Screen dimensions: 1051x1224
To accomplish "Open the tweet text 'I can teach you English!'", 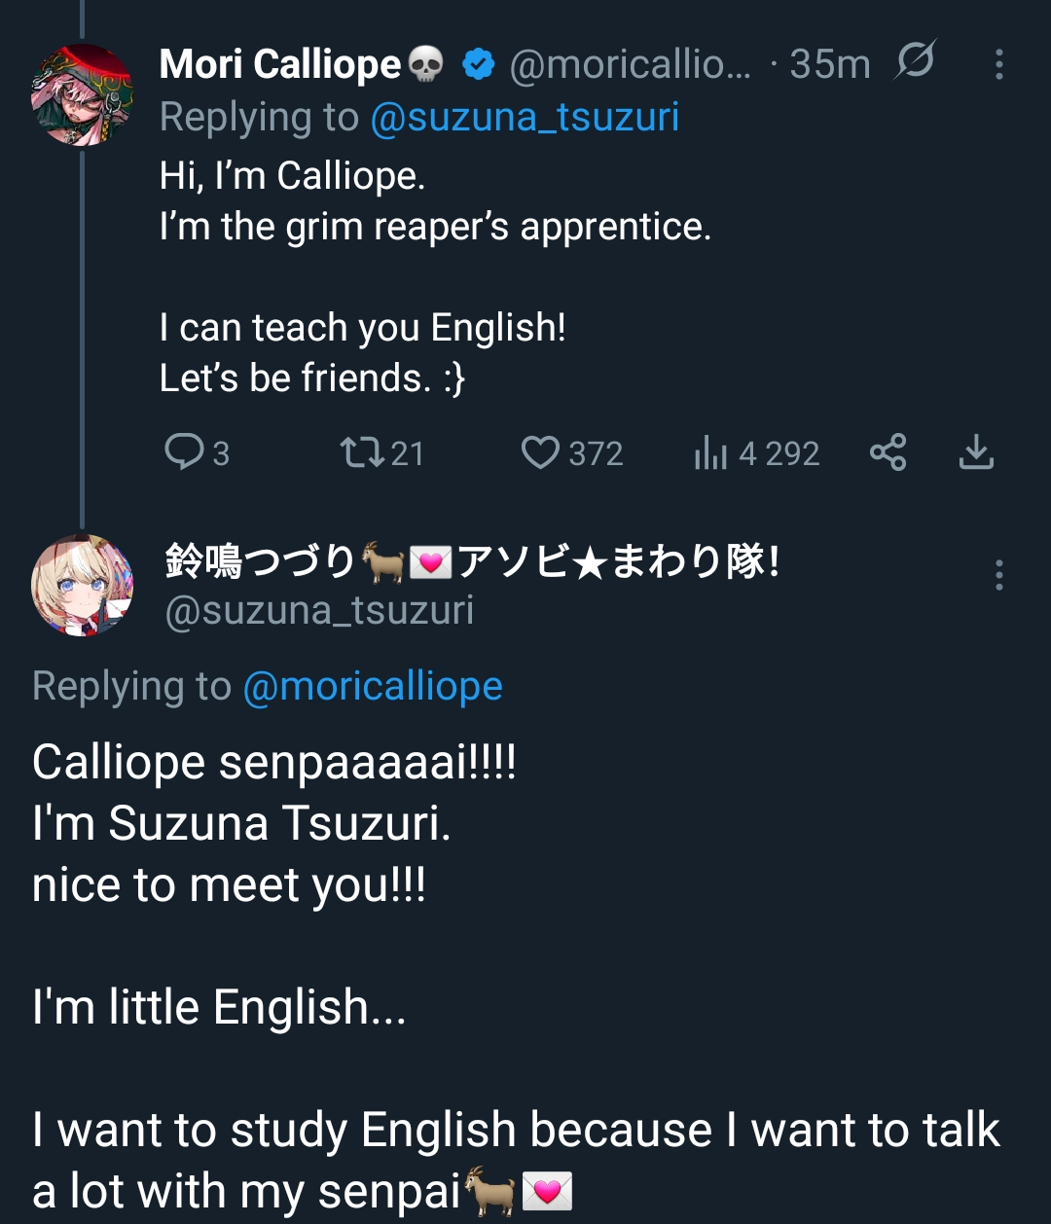I will [363, 328].
